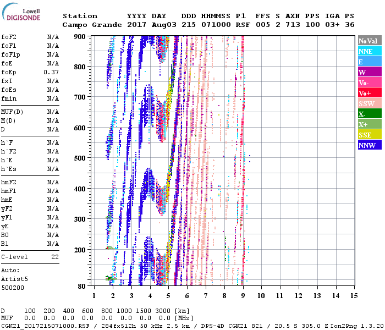Image resolution: width=385 pixels, height=330 pixels.
Task: Click the h`F2 parameter label
Action: [9, 151]
